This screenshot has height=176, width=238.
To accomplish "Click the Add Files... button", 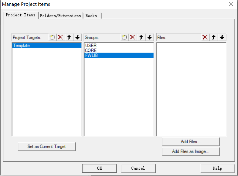I will tap(191, 142).
